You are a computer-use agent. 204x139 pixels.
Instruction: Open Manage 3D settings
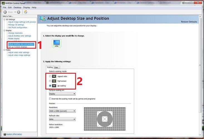click(16, 25)
